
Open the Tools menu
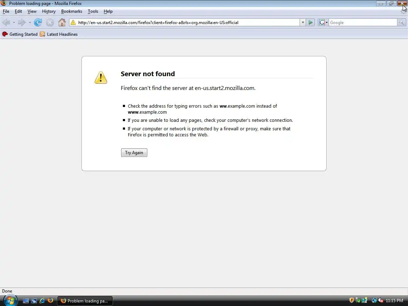click(93, 11)
